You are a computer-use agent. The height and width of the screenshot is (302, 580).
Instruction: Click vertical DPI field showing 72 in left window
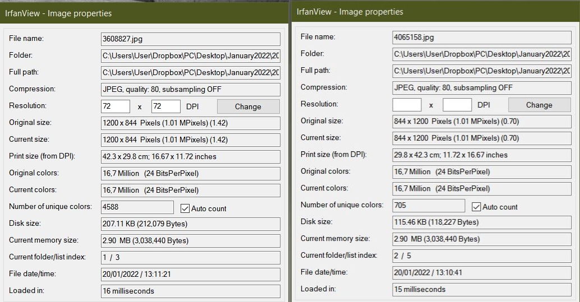[165, 106]
